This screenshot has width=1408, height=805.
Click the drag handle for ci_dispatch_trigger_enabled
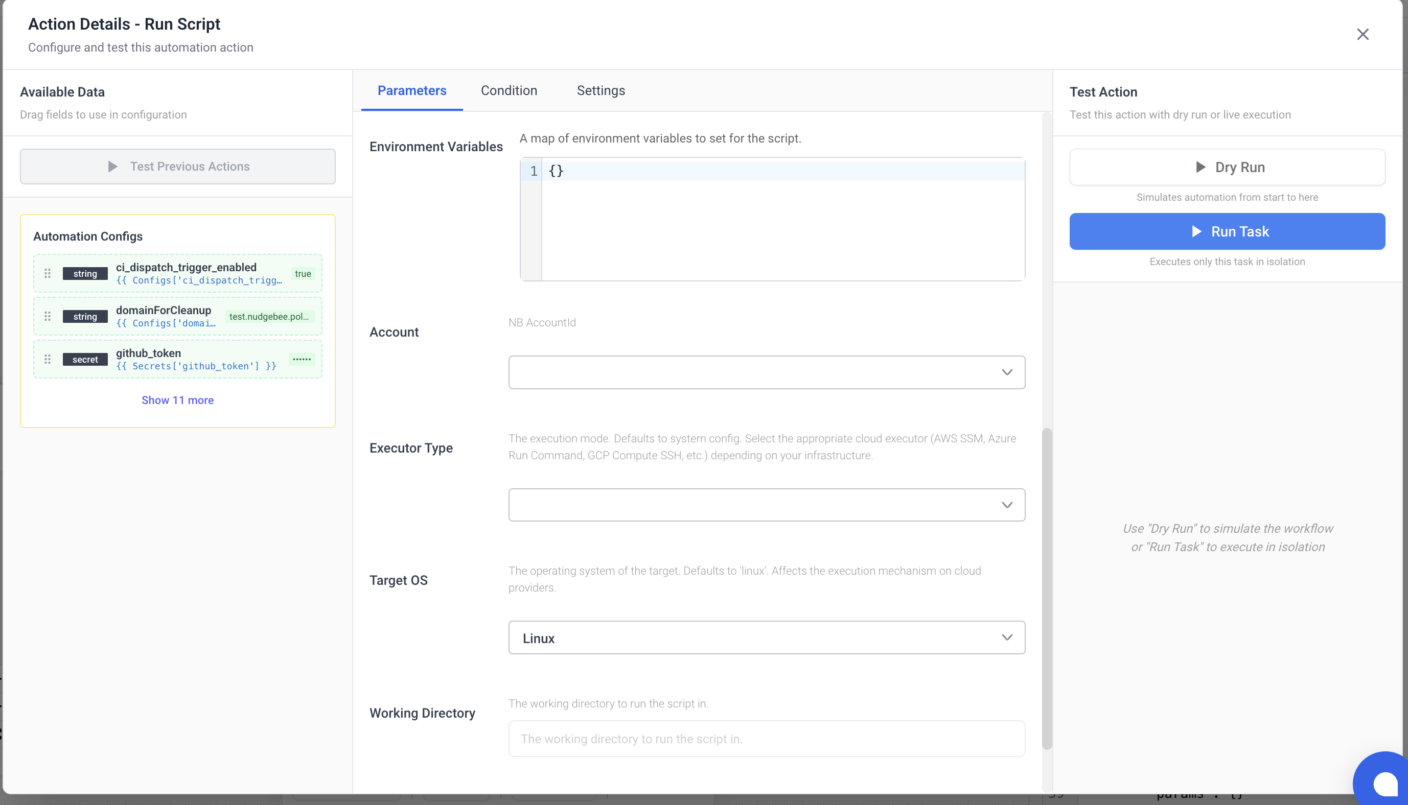click(x=48, y=273)
